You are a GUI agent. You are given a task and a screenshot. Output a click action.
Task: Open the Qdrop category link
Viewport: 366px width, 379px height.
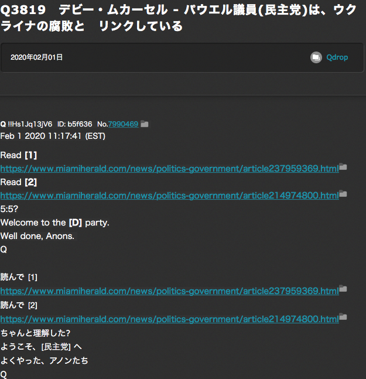tap(337, 57)
